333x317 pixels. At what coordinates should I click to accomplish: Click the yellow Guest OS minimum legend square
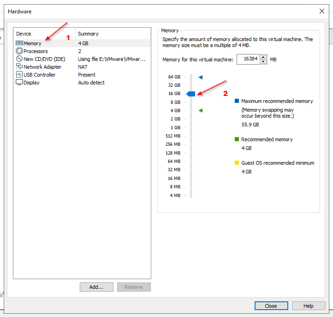point(237,163)
